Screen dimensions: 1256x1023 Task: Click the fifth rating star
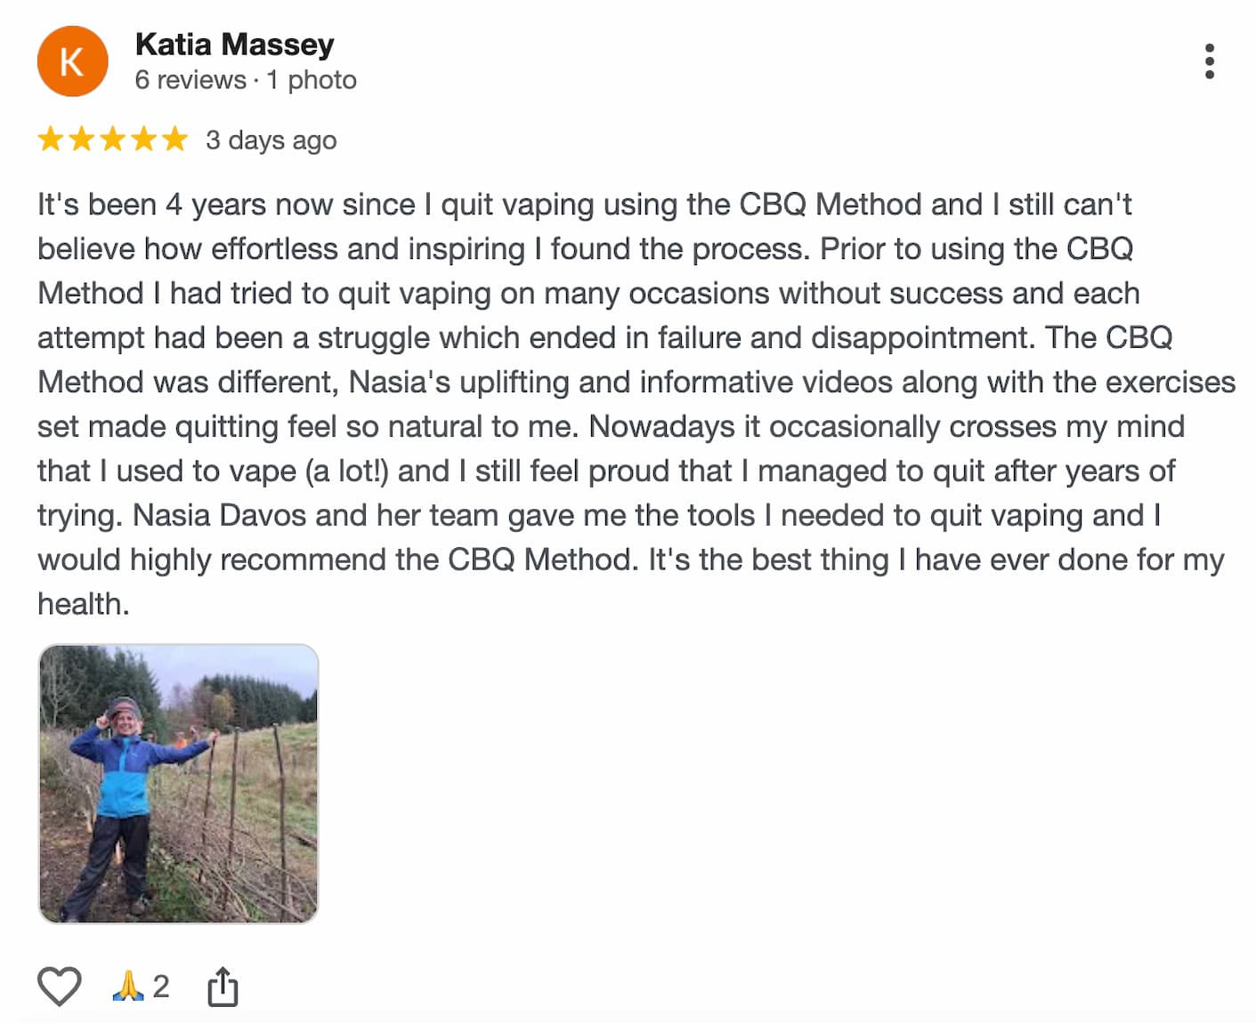click(175, 139)
